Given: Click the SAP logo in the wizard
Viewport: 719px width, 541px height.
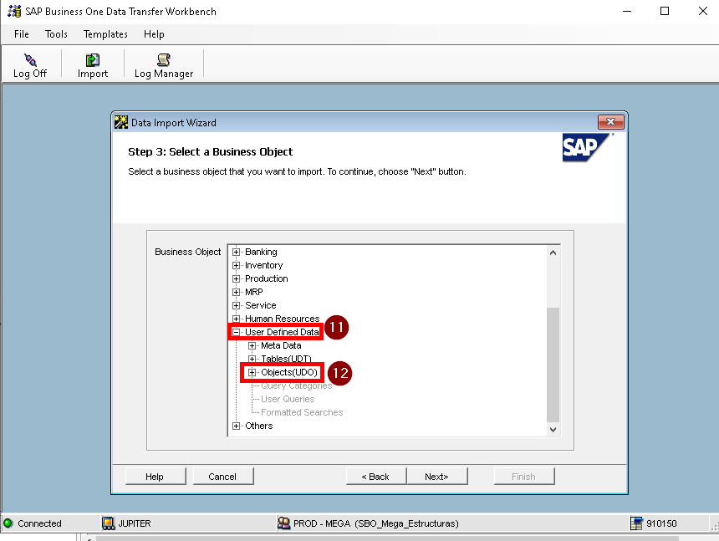Looking at the screenshot, I should (x=588, y=147).
